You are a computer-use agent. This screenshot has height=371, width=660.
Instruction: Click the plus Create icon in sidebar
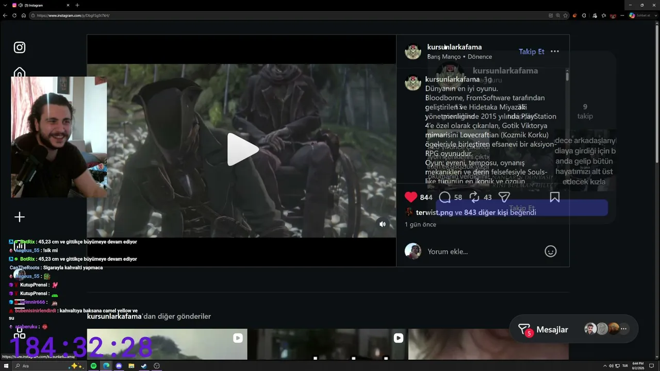[x=20, y=217]
